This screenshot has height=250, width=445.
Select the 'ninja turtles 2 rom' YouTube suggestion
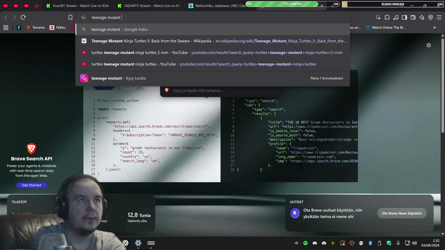212,52
